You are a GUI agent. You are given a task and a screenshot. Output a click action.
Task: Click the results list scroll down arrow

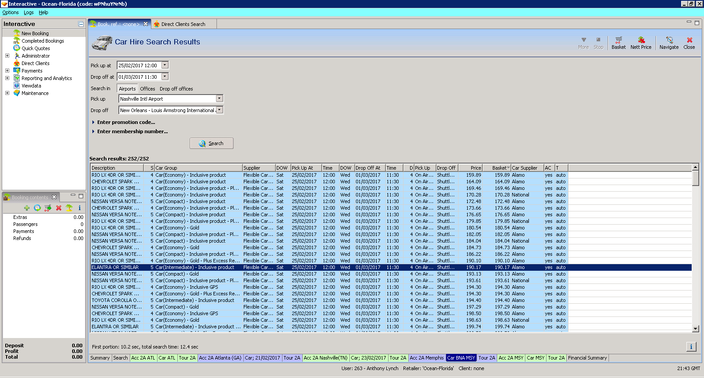[x=696, y=328]
